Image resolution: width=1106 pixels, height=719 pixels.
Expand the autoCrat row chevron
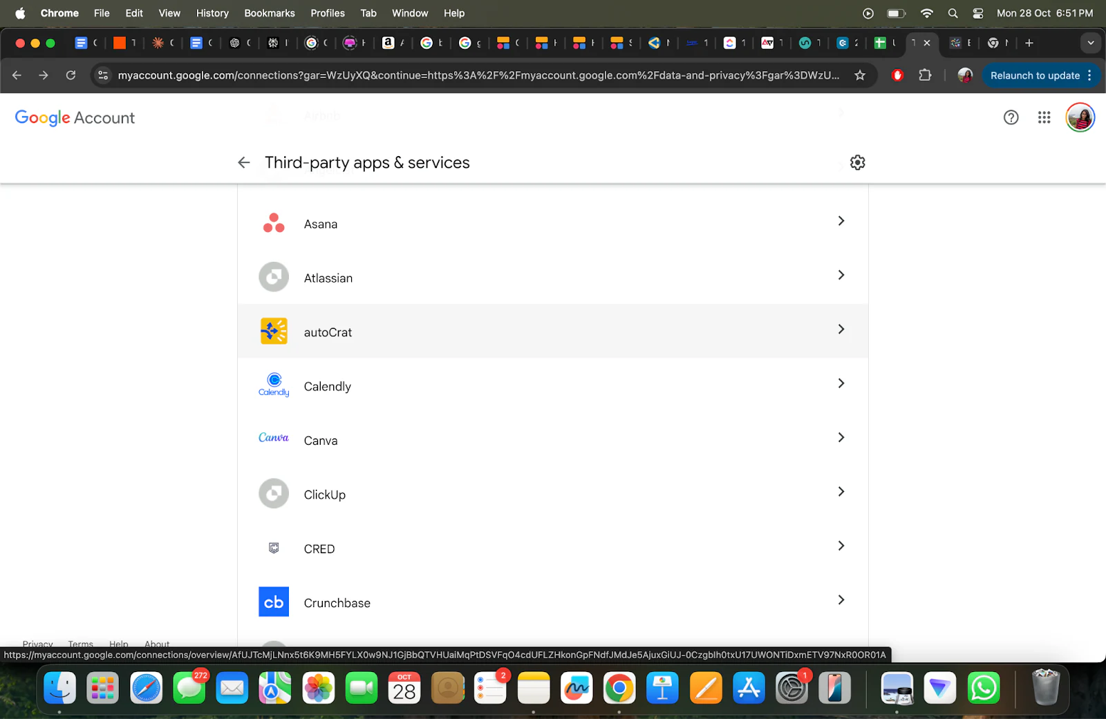(841, 329)
